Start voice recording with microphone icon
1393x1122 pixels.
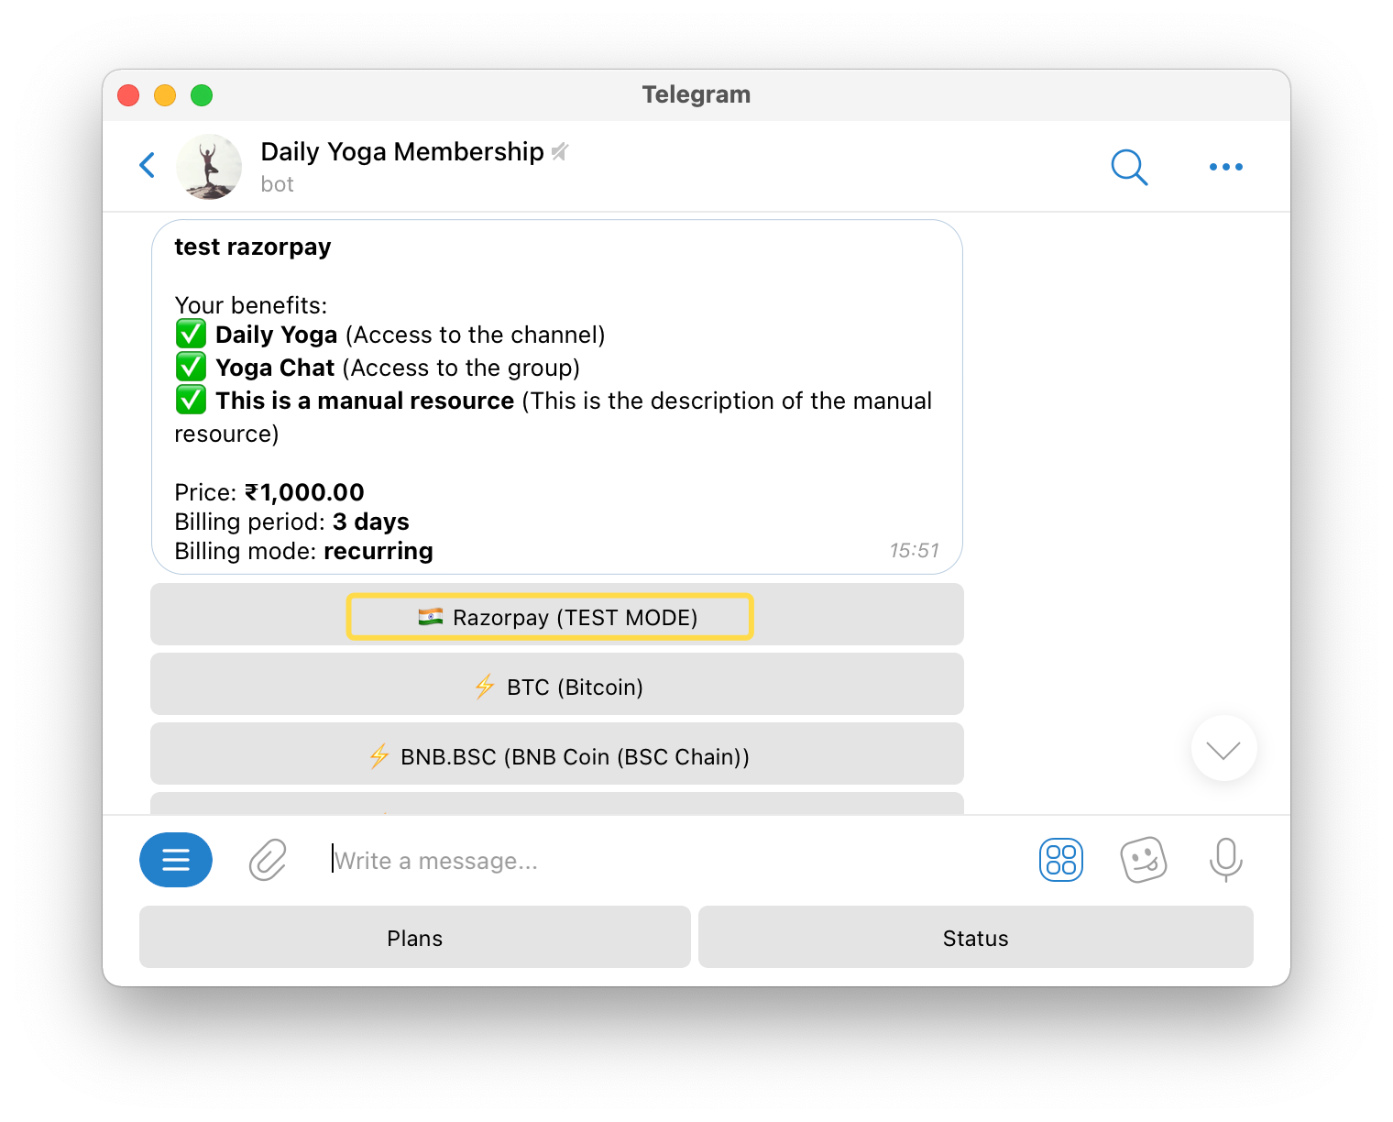(x=1225, y=860)
